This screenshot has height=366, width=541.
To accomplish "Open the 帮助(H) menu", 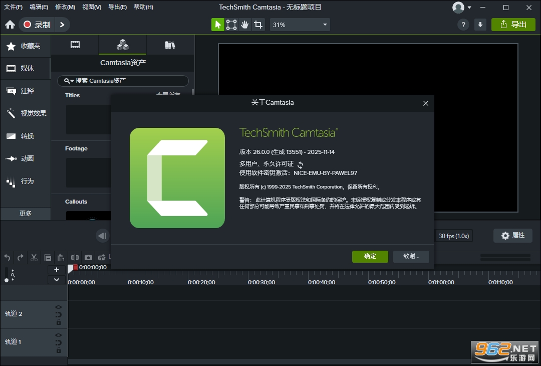I will tap(144, 7).
